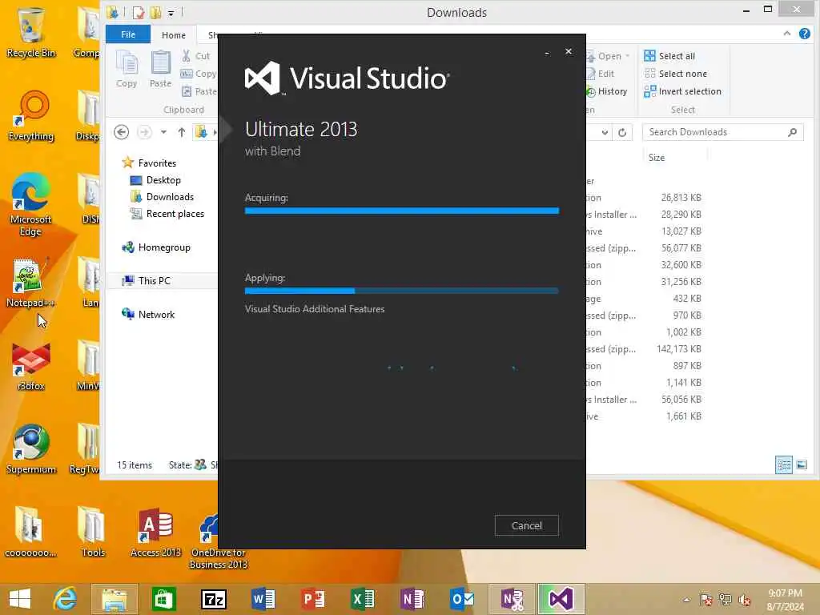Click the Explorer forward arrow
Image resolution: width=820 pixels, height=615 pixels.
click(x=144, y=132)
